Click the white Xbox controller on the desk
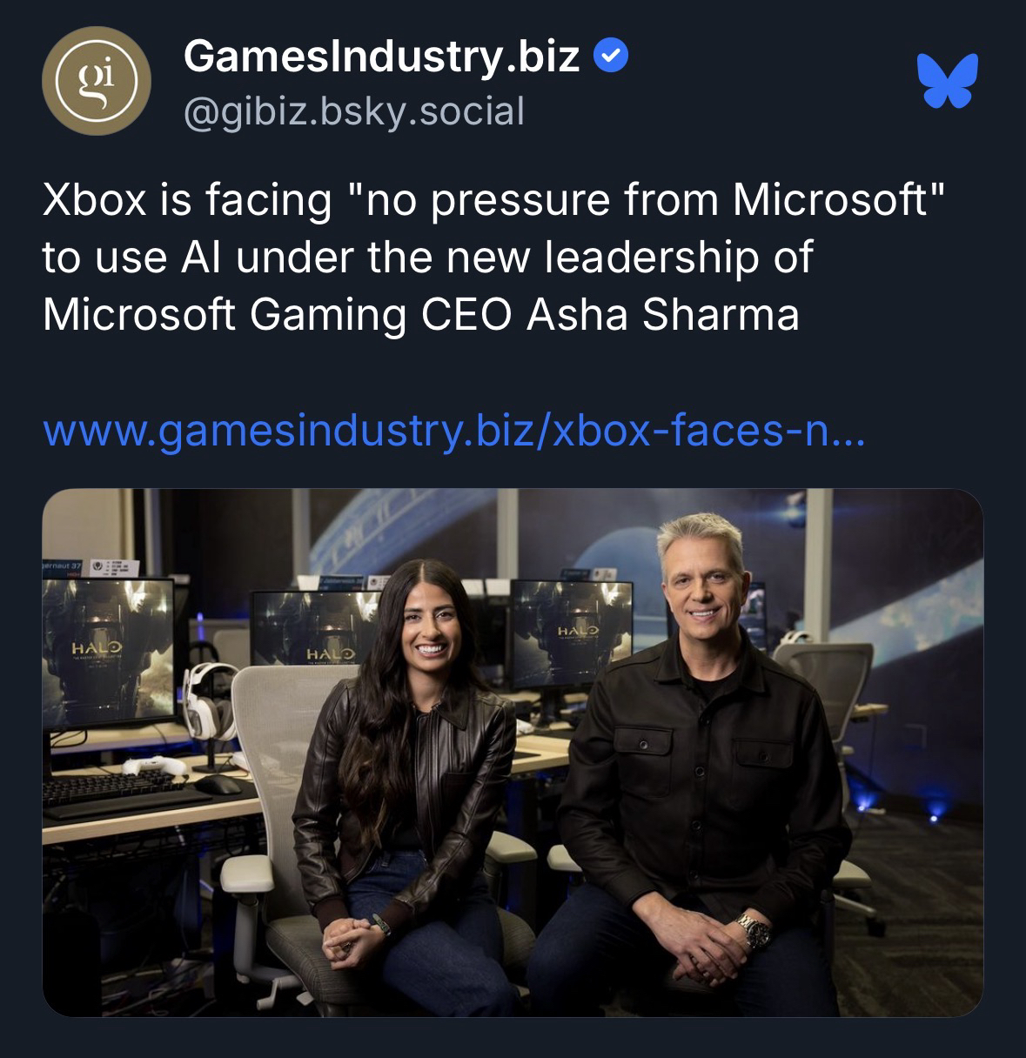Screen dimensions: 1026x1058 (155, 767)
